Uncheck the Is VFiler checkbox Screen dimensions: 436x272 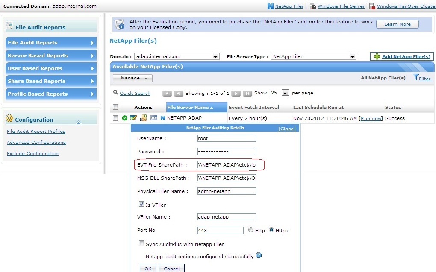141,204
